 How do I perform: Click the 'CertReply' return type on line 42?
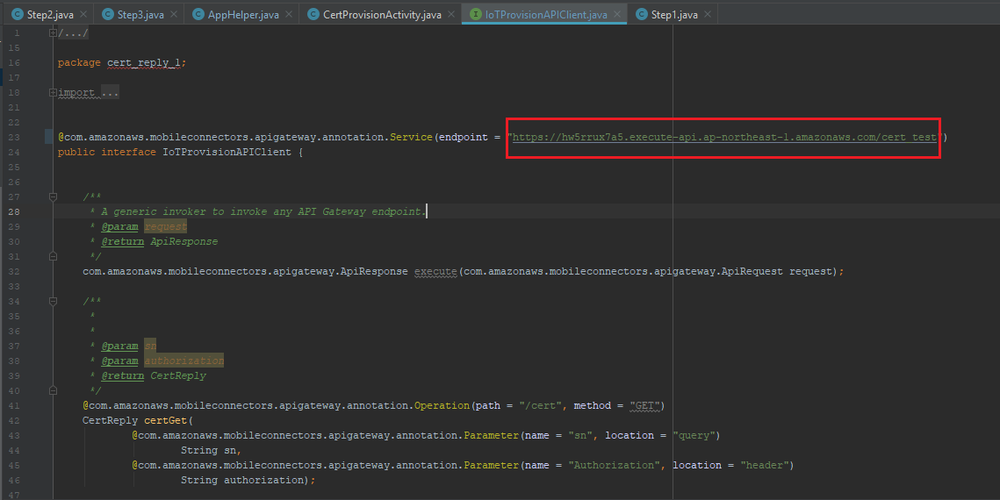[x=110, y=420]
